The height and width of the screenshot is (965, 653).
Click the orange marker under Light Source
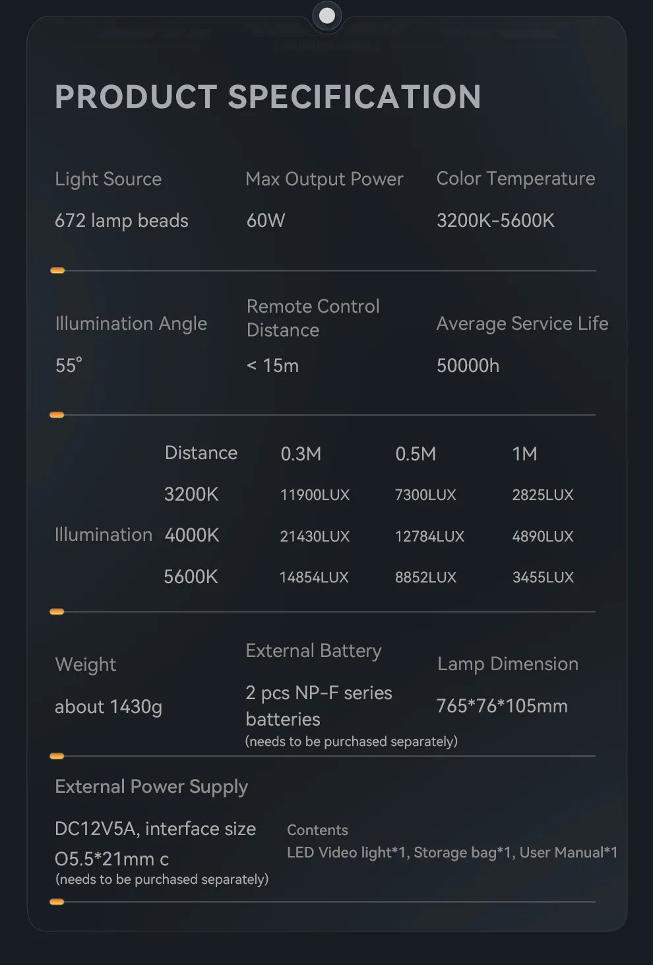pos(57,270)
